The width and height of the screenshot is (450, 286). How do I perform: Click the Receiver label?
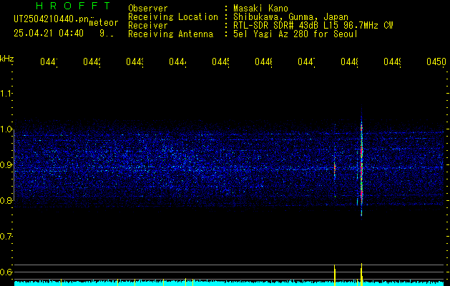[x=148, y=26]
